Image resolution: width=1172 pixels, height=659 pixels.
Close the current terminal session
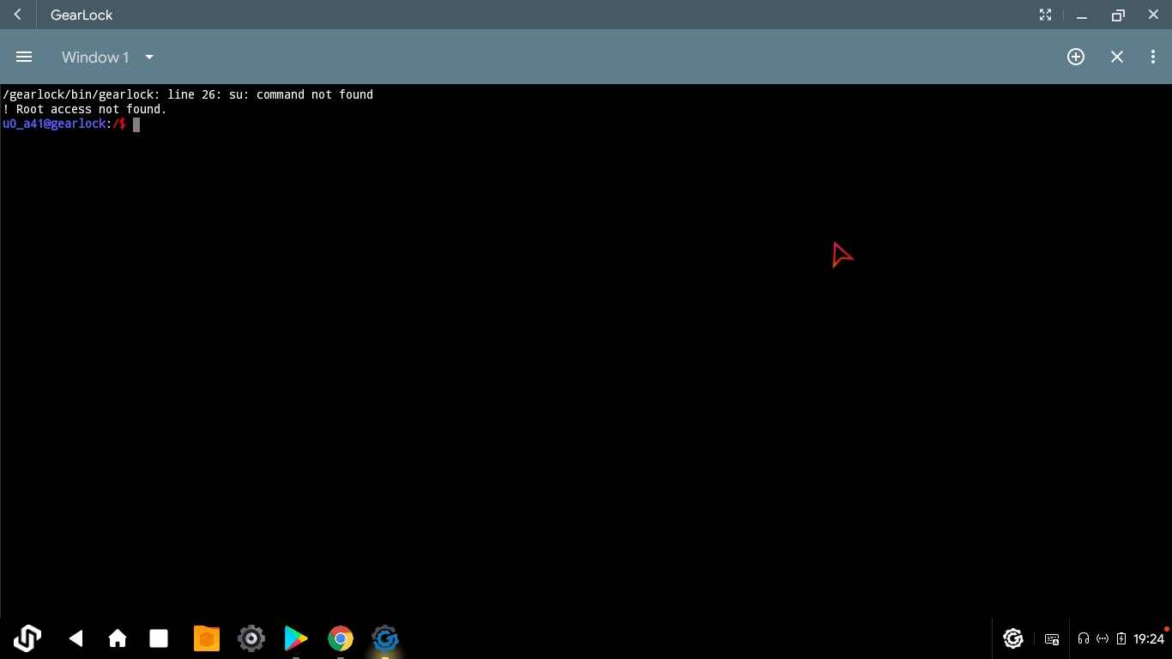pyautogui.click(x=1116, y=57)
